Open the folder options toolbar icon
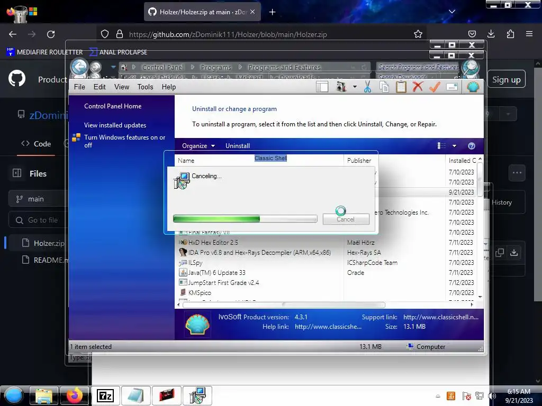This screenshot has width=542, height=406. [341, 87]
